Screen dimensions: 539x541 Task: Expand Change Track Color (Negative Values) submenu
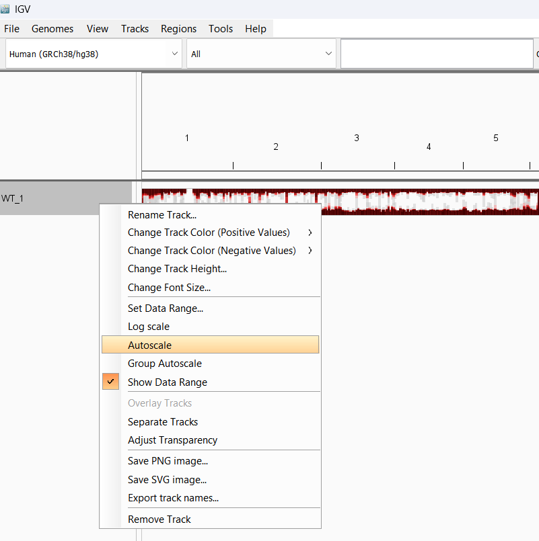(210, 251)
